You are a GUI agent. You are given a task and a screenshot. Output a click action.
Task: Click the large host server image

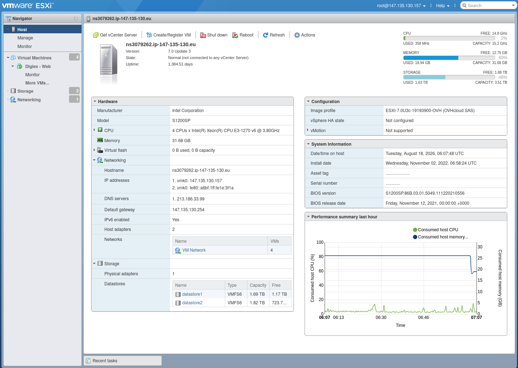[x=109, y=64]
